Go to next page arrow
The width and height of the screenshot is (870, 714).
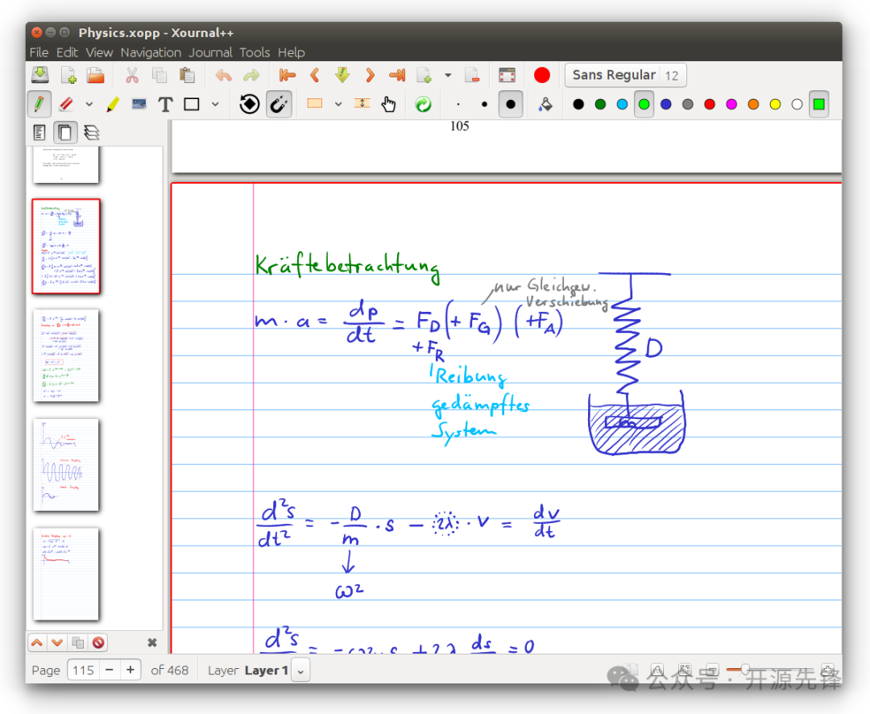coord(370,75)
